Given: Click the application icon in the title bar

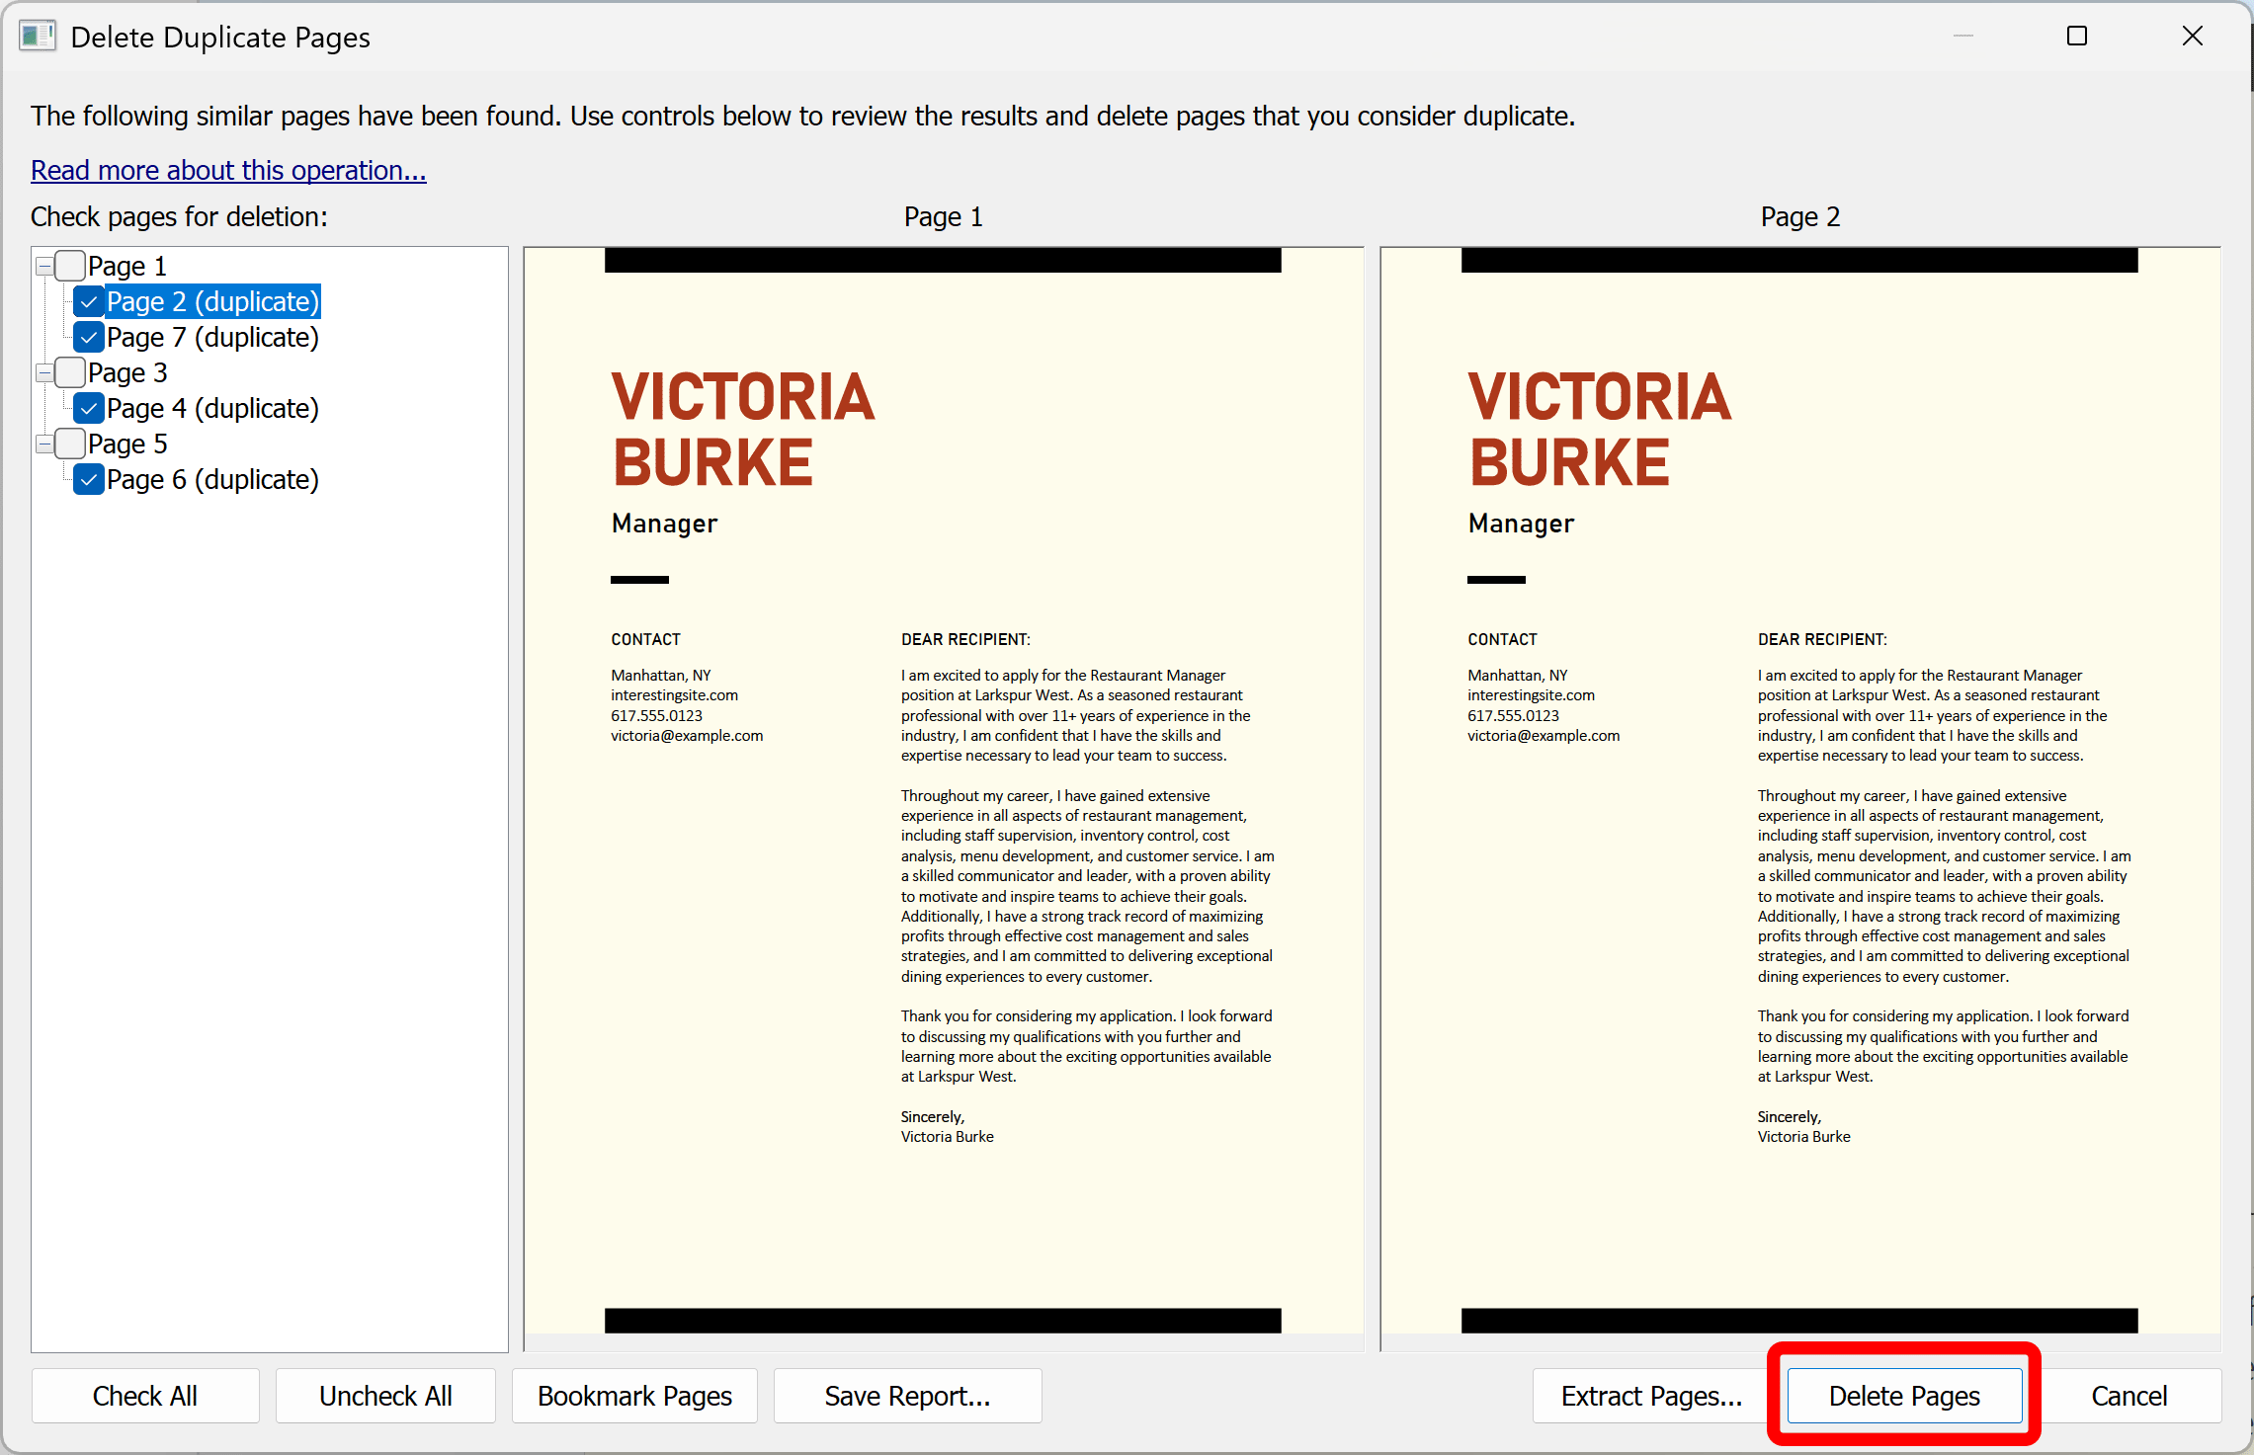Looking at the screenshot, I should (38, 36).
